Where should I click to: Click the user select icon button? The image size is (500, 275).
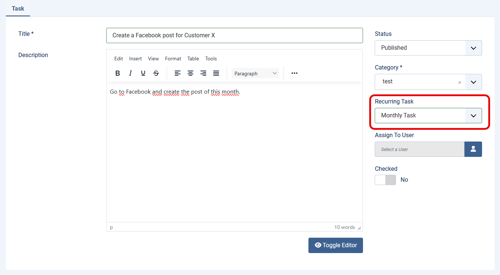[473, 149]
